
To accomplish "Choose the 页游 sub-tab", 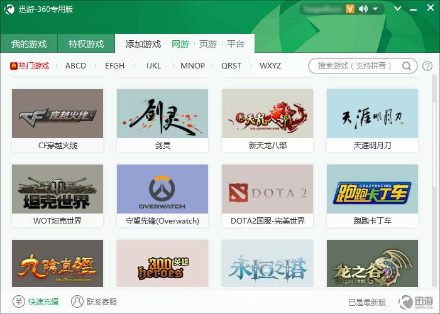I will (x=208, y=44).
